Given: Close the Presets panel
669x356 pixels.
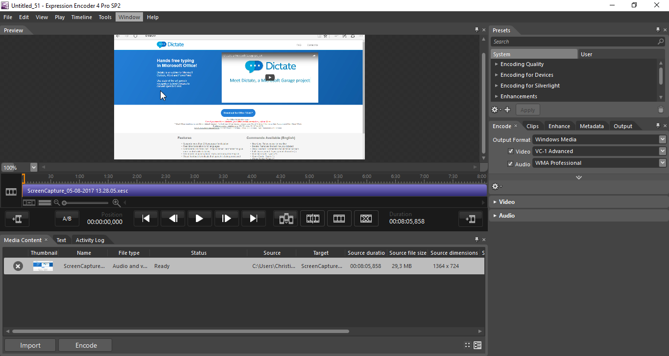Looking at the screenshot, I should [665, 30].
